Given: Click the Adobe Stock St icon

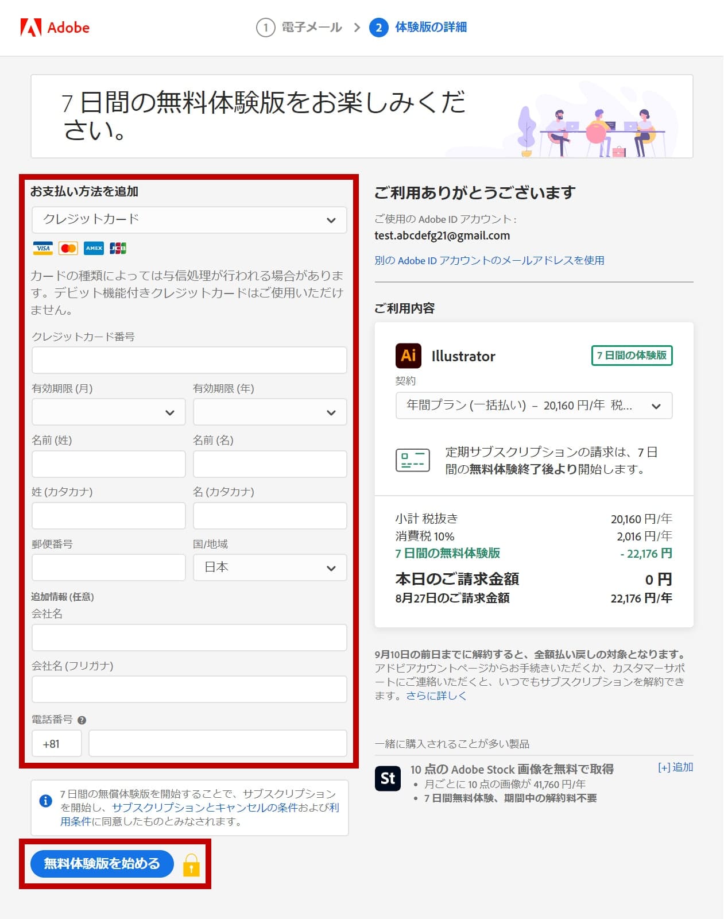Looking at the screenshot, I should click(388, 778).
